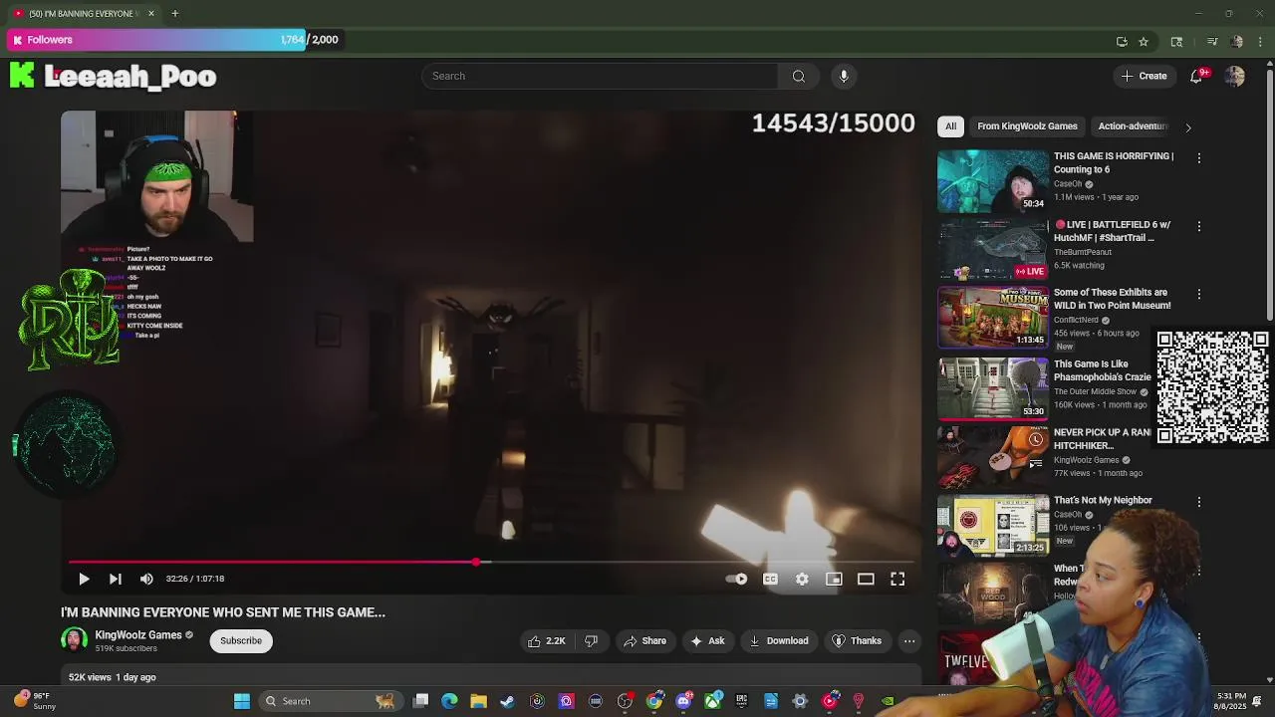Download the video

click(x=779, y=640)
